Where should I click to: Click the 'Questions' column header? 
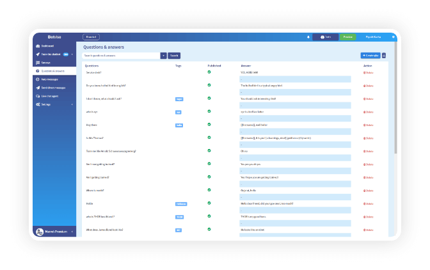[92, 66]
